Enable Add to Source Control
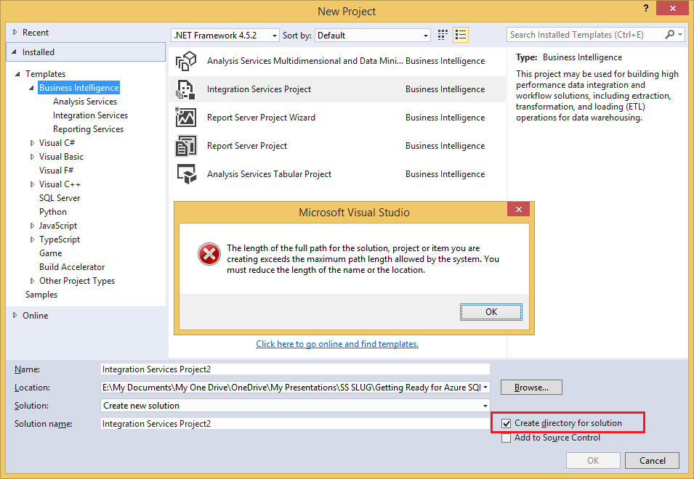The width and height of the screenshot is (694, 479). click(506, 438)
